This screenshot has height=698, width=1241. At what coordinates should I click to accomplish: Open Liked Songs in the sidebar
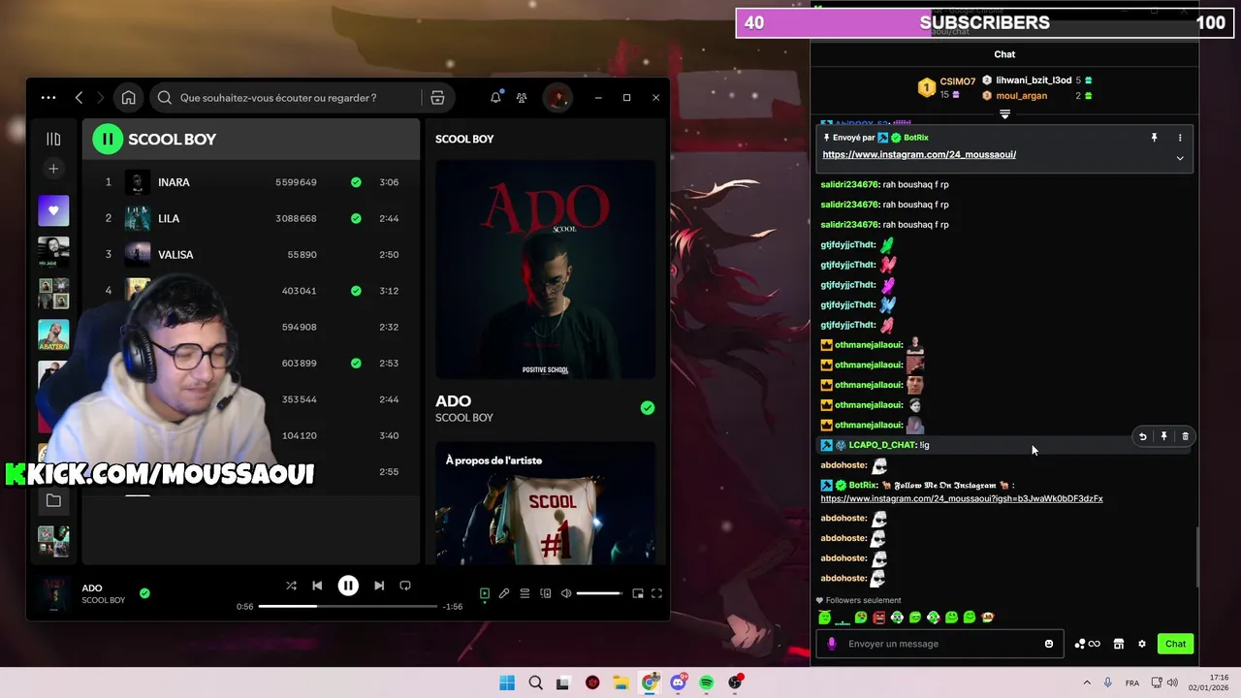53,210
